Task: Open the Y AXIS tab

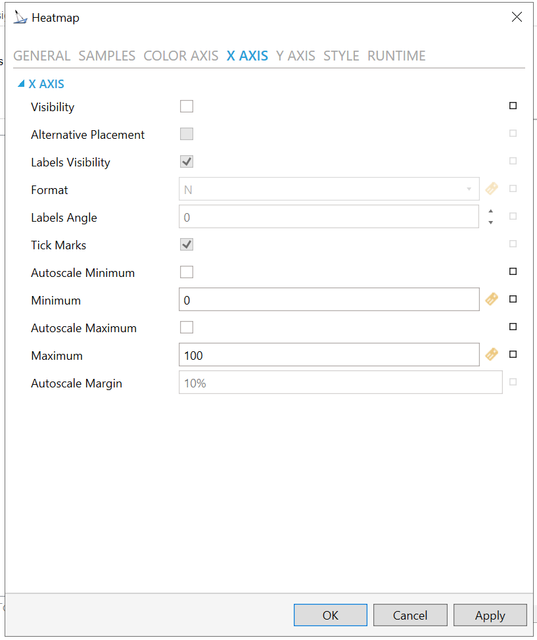Action: click(296, 56)
